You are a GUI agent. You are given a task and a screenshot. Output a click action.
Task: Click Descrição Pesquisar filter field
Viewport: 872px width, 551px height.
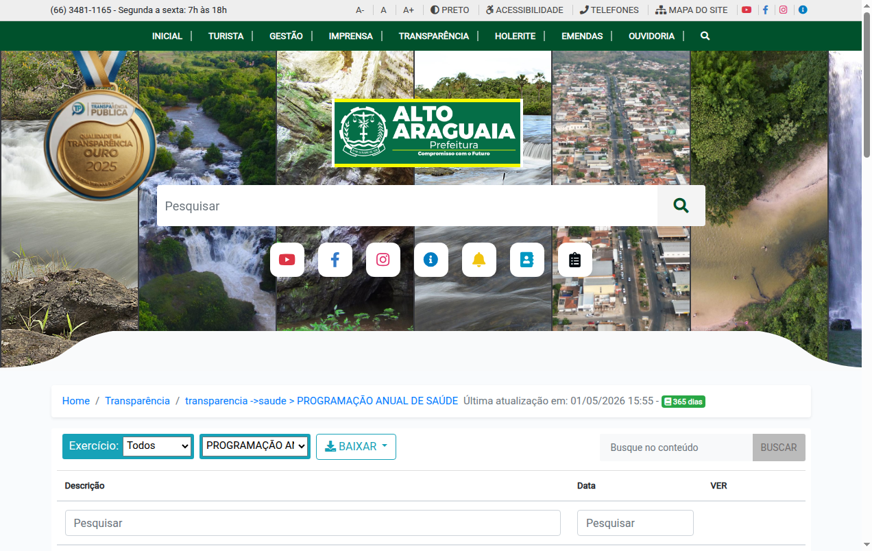[x=313, y=523]
